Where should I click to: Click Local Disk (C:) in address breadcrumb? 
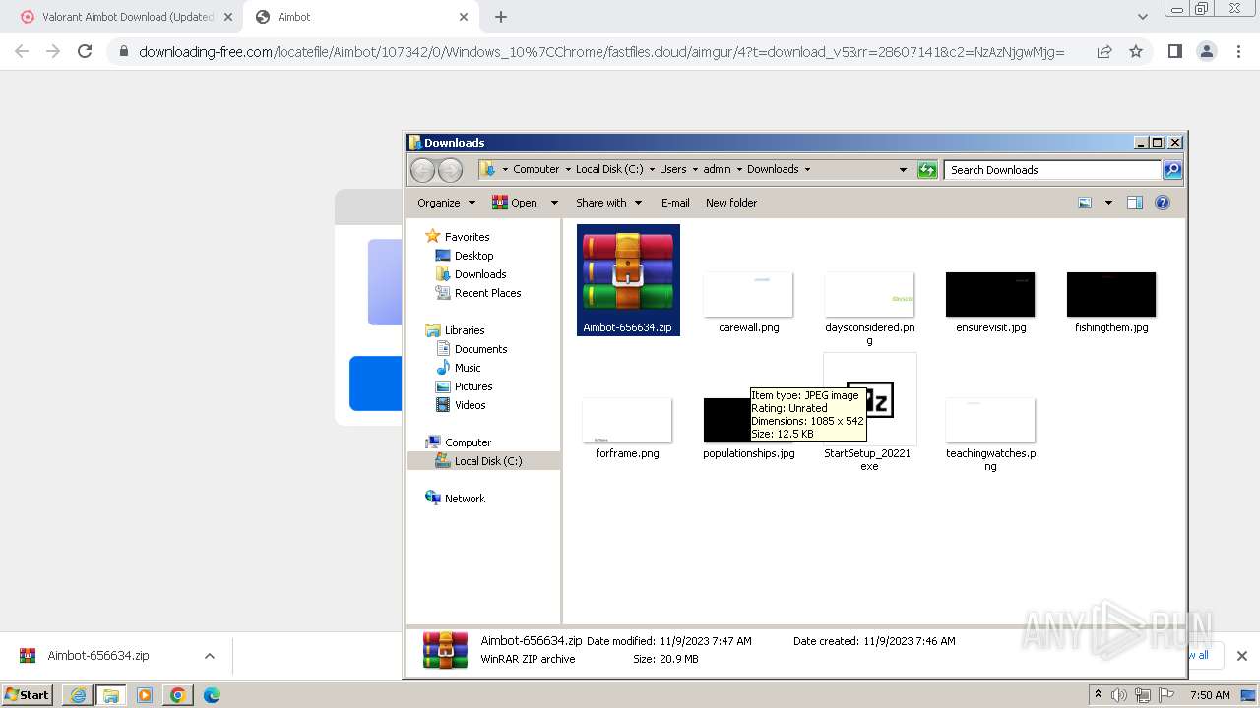[x=609, y=169]
